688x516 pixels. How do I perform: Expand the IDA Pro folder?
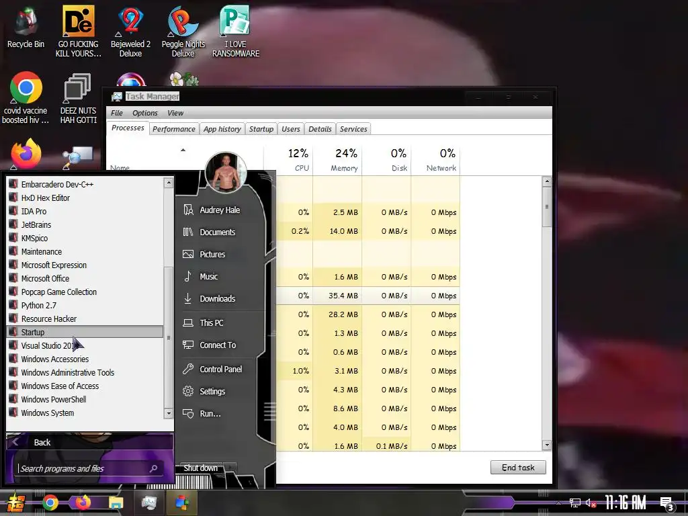[x=85, y=212]
